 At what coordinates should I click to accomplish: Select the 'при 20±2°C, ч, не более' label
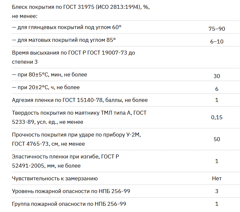tap(46, 87)
